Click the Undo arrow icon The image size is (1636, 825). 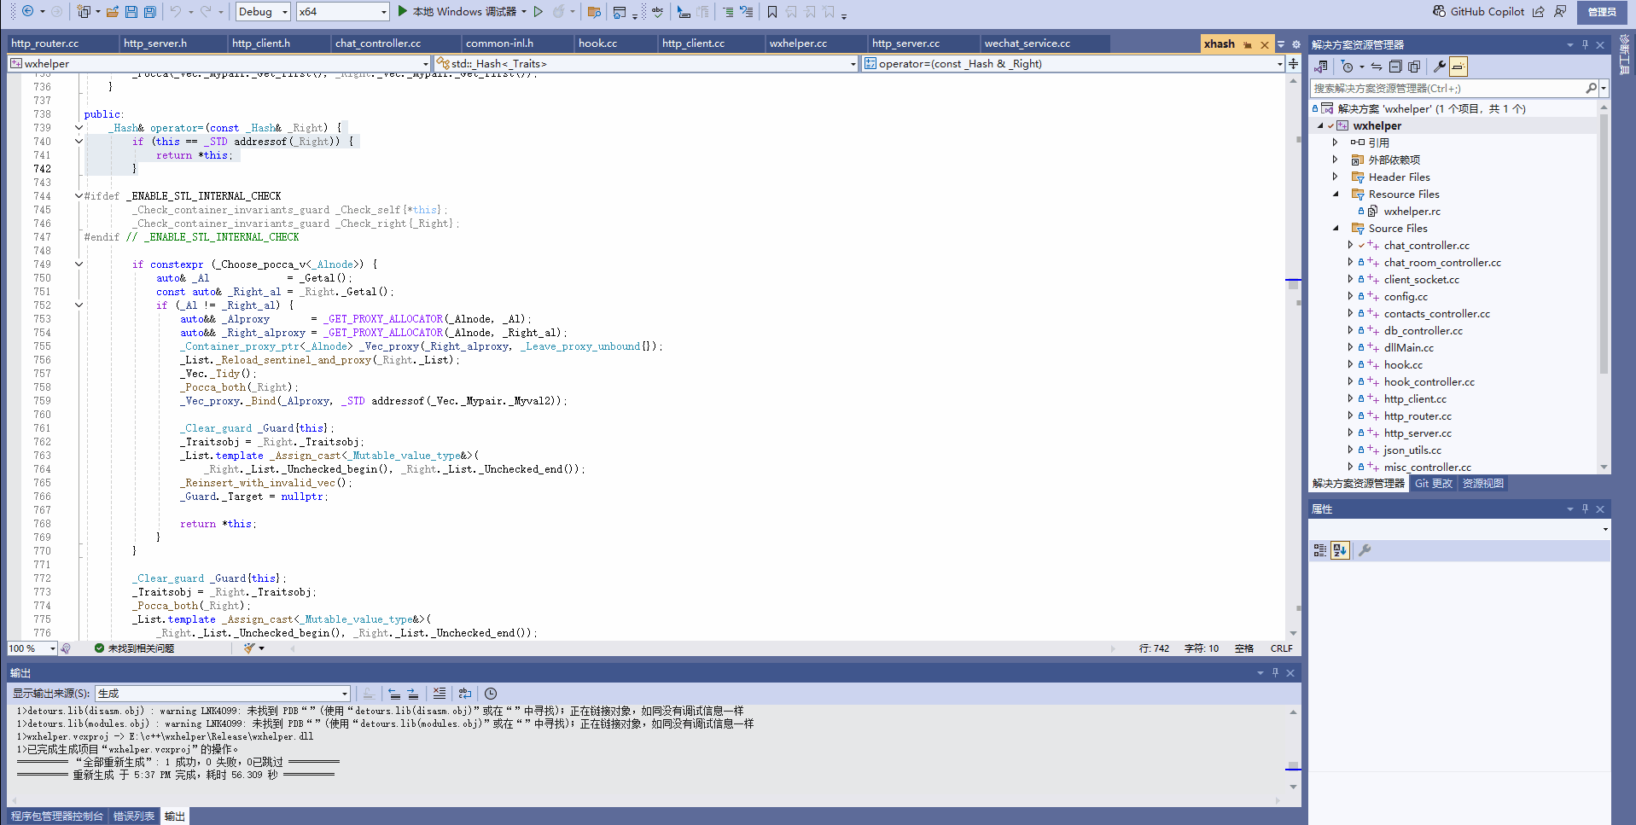[x=175, y=11]
